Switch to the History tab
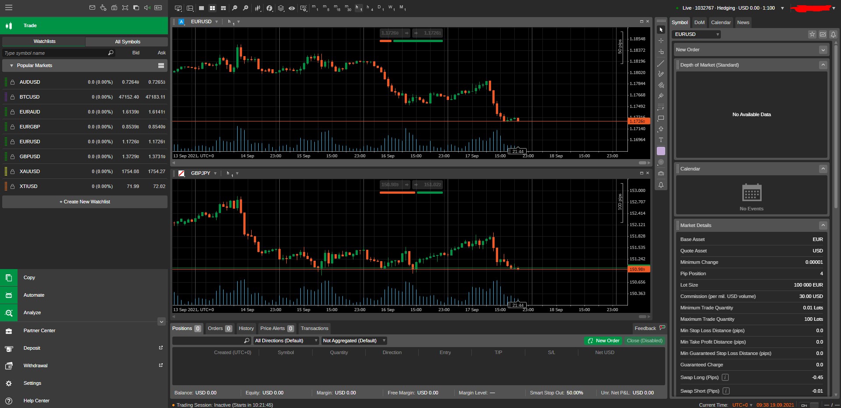This screenshot has height=408, width=841. [246, 328]
